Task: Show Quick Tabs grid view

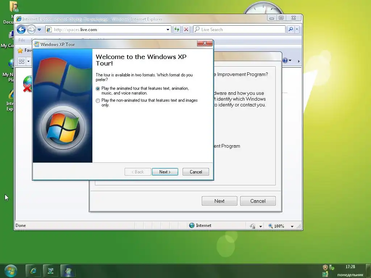Action: click(x=21, y=62)
